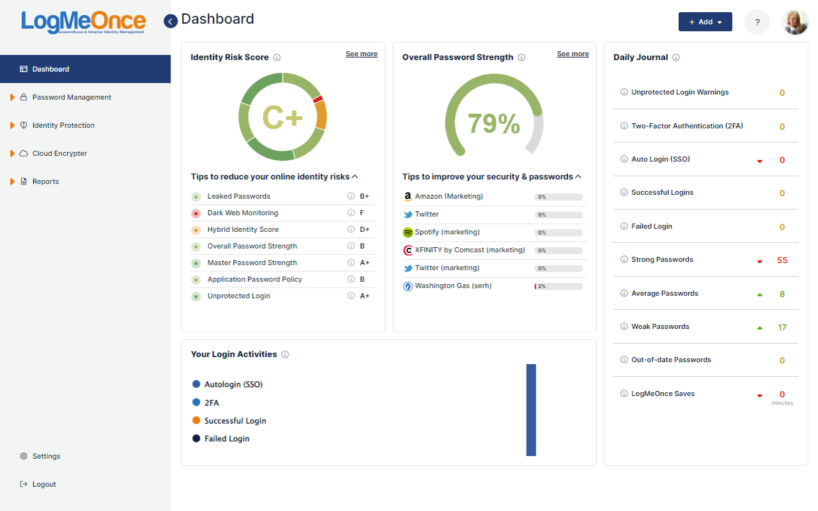Open the Settings menu item
Screen dimensions: 818x511
pos(46,456)
